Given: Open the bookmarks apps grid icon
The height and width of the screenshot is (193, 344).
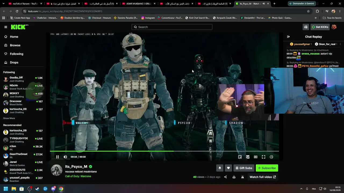Looking at the screenshot, I should click(3, 18).
